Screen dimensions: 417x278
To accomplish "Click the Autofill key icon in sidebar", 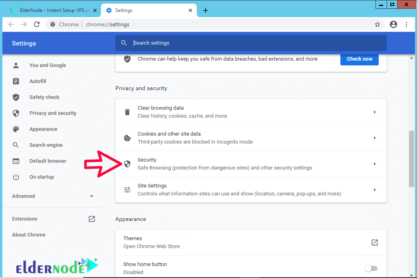I will coord(16,81).
